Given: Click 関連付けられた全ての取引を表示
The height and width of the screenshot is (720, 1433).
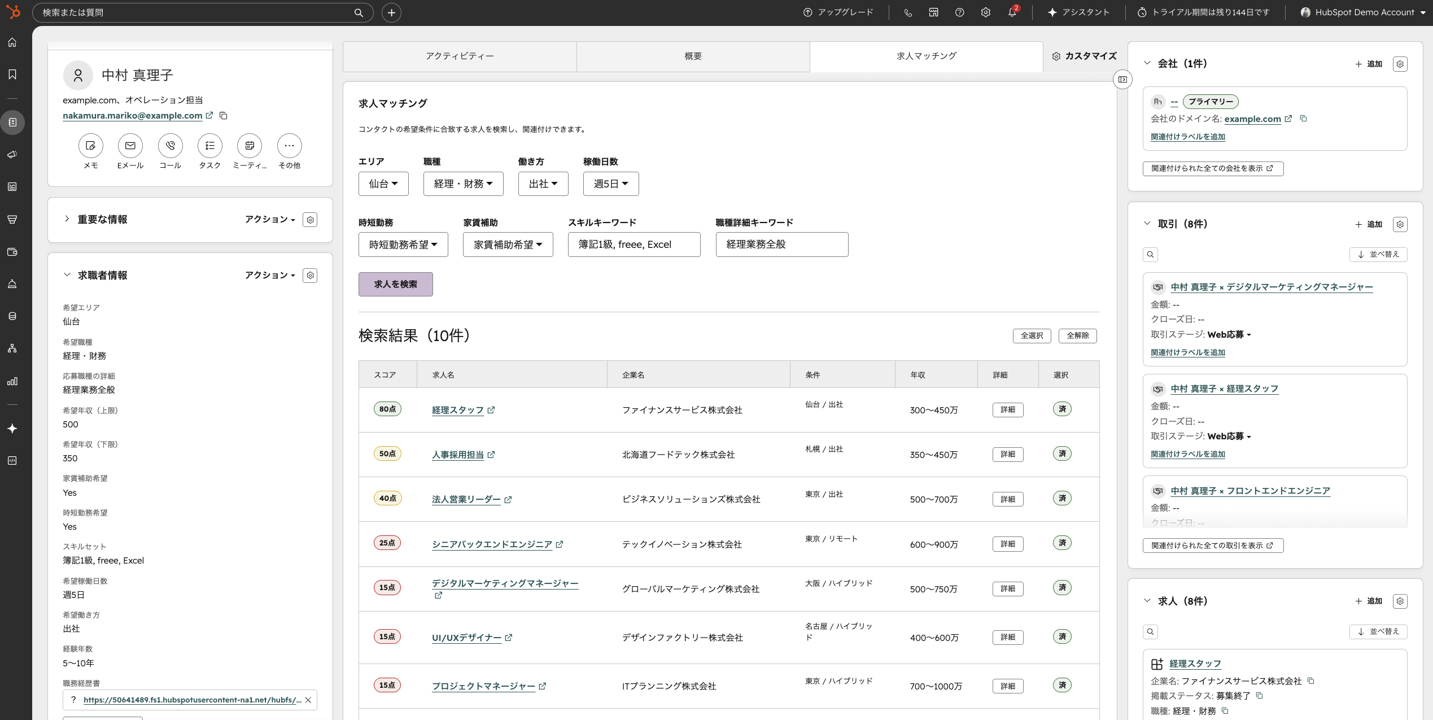Looking at the screenshot, I should point(1213,546).
